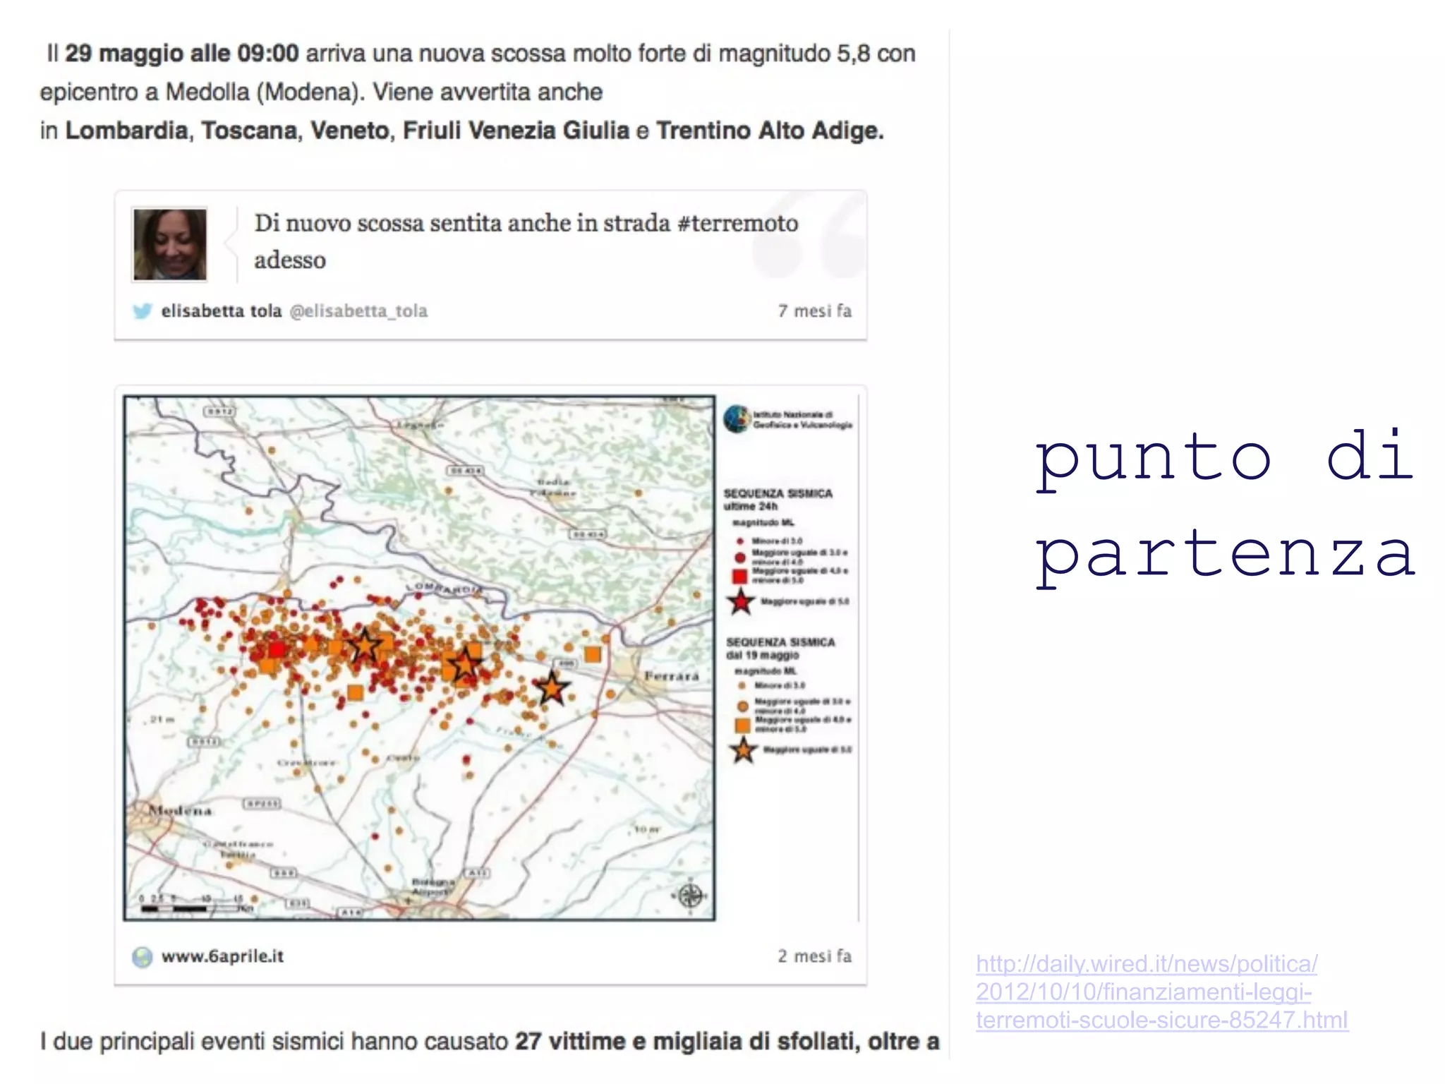
Task: Click the '7 mesi fa' timestamp
Action: [x=815, y=311]
